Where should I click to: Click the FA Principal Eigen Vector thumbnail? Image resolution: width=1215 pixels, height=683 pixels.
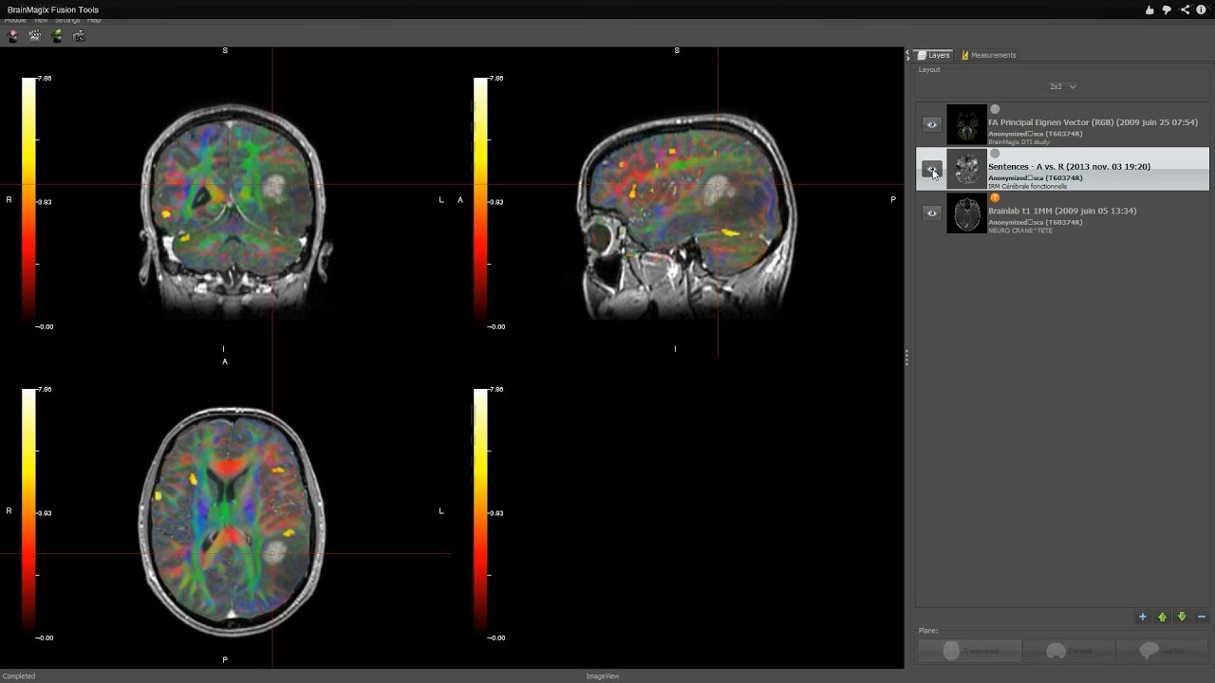pyautogui.click(x=966, y=124)
